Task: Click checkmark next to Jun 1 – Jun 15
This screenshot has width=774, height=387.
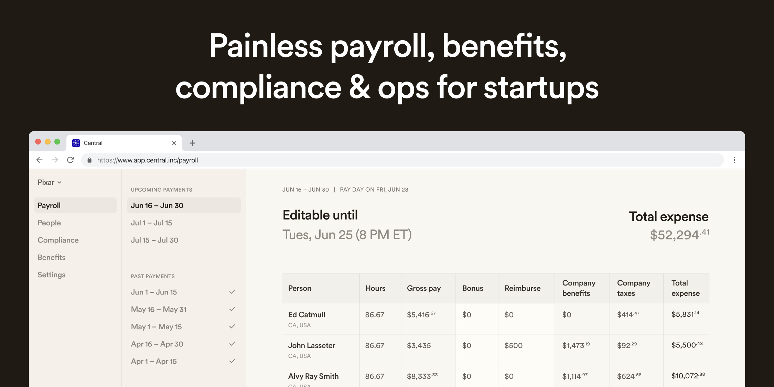Action: [x=232, y=292]
